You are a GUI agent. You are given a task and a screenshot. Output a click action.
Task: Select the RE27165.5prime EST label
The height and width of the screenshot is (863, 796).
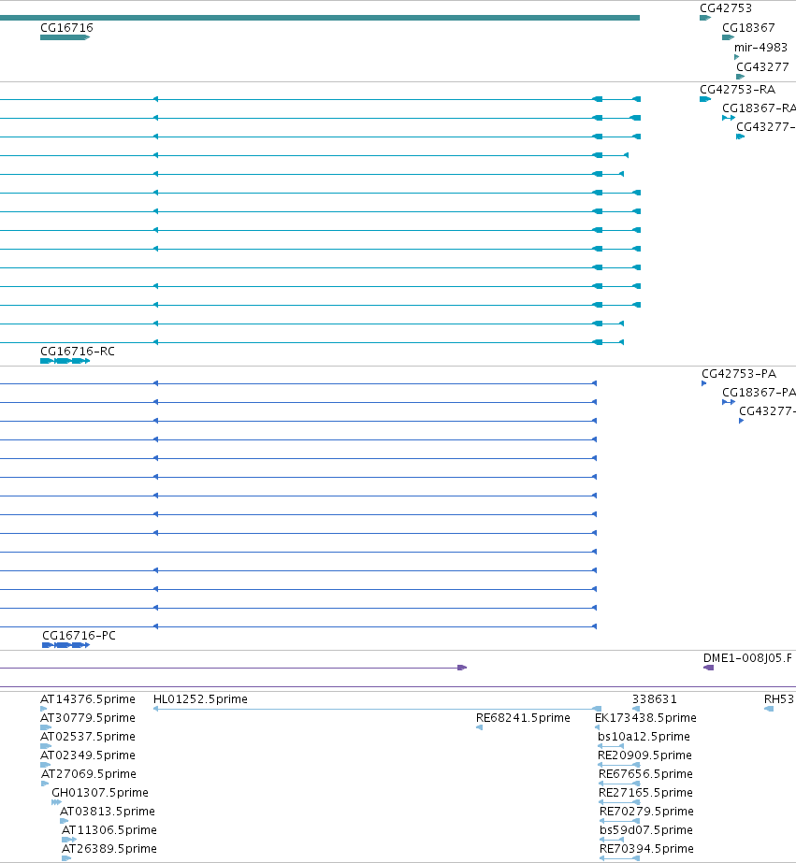coord(645,793)
